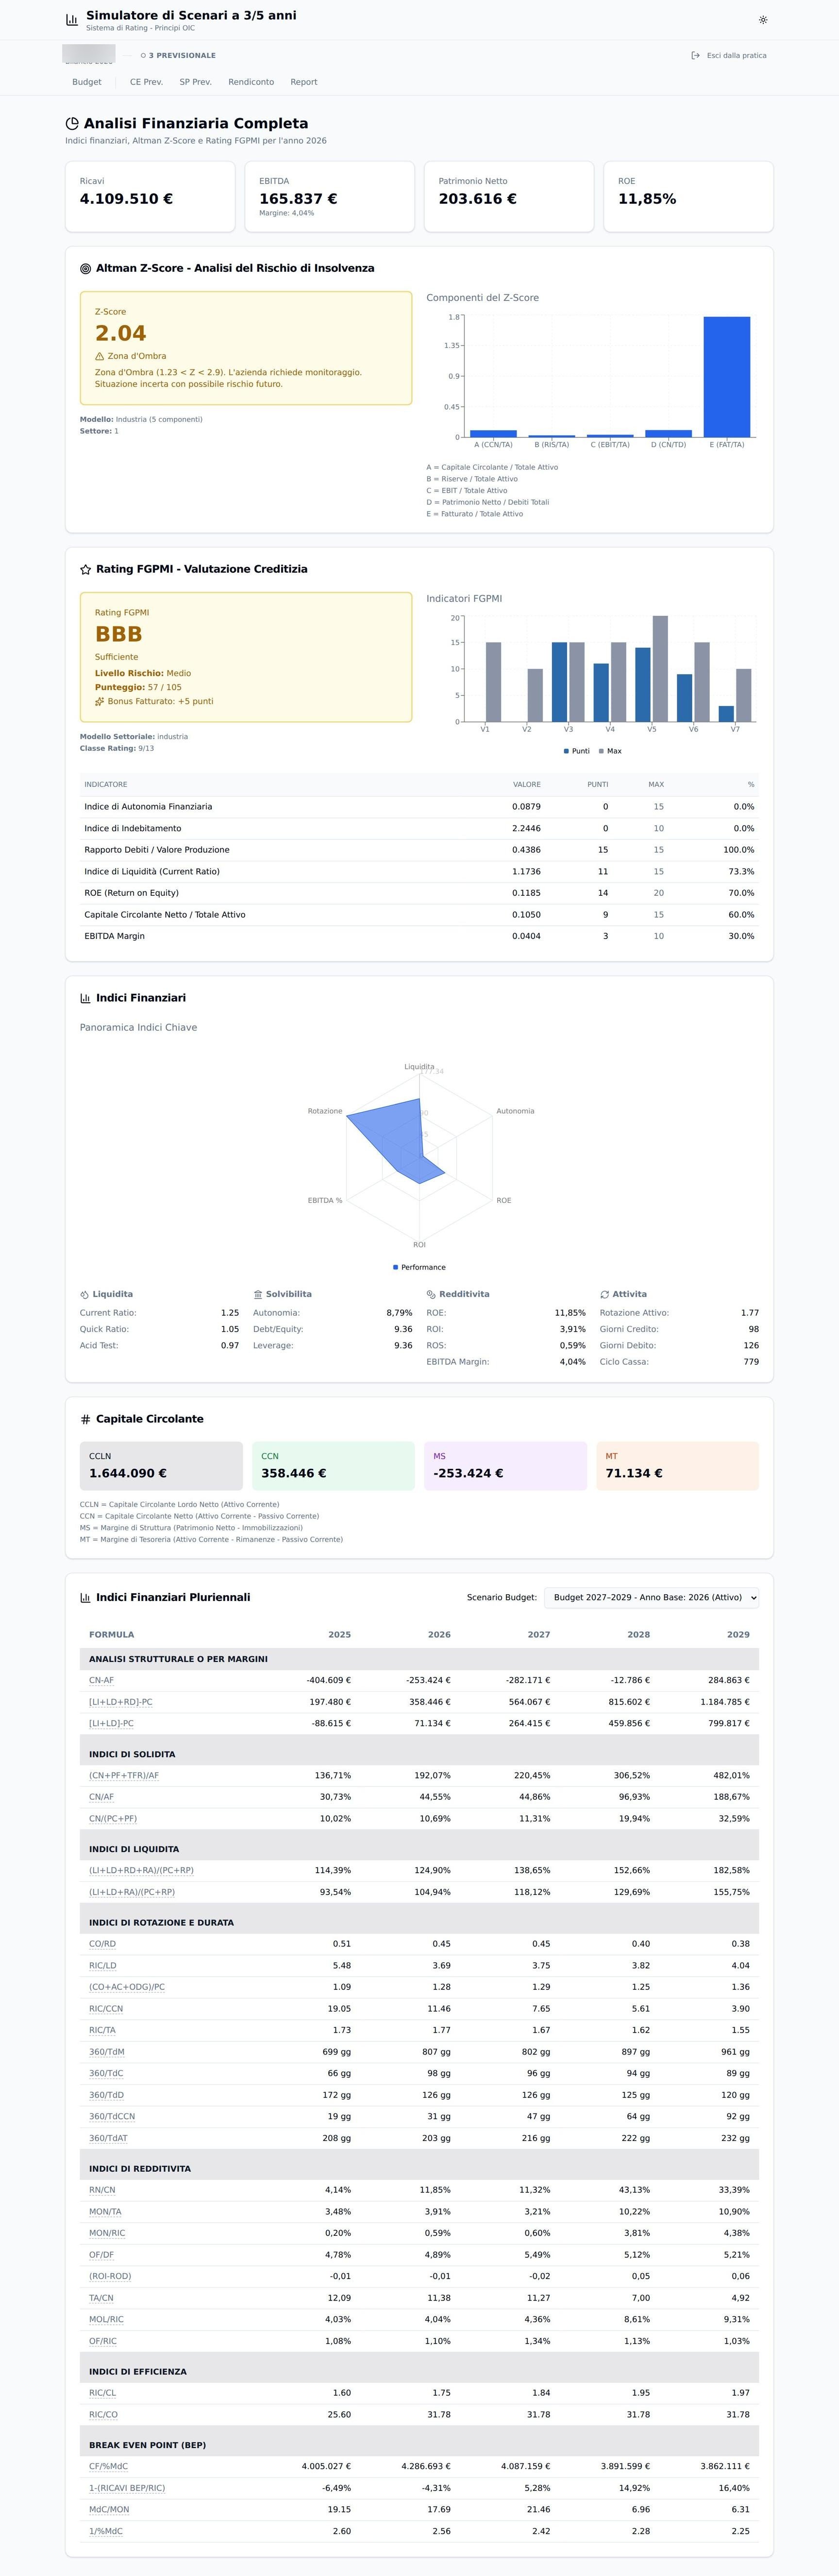839x2576 pixels.
Task: Click the pie chart icon beside Analisi Finanziaria Completa
Action: point(72,124)
